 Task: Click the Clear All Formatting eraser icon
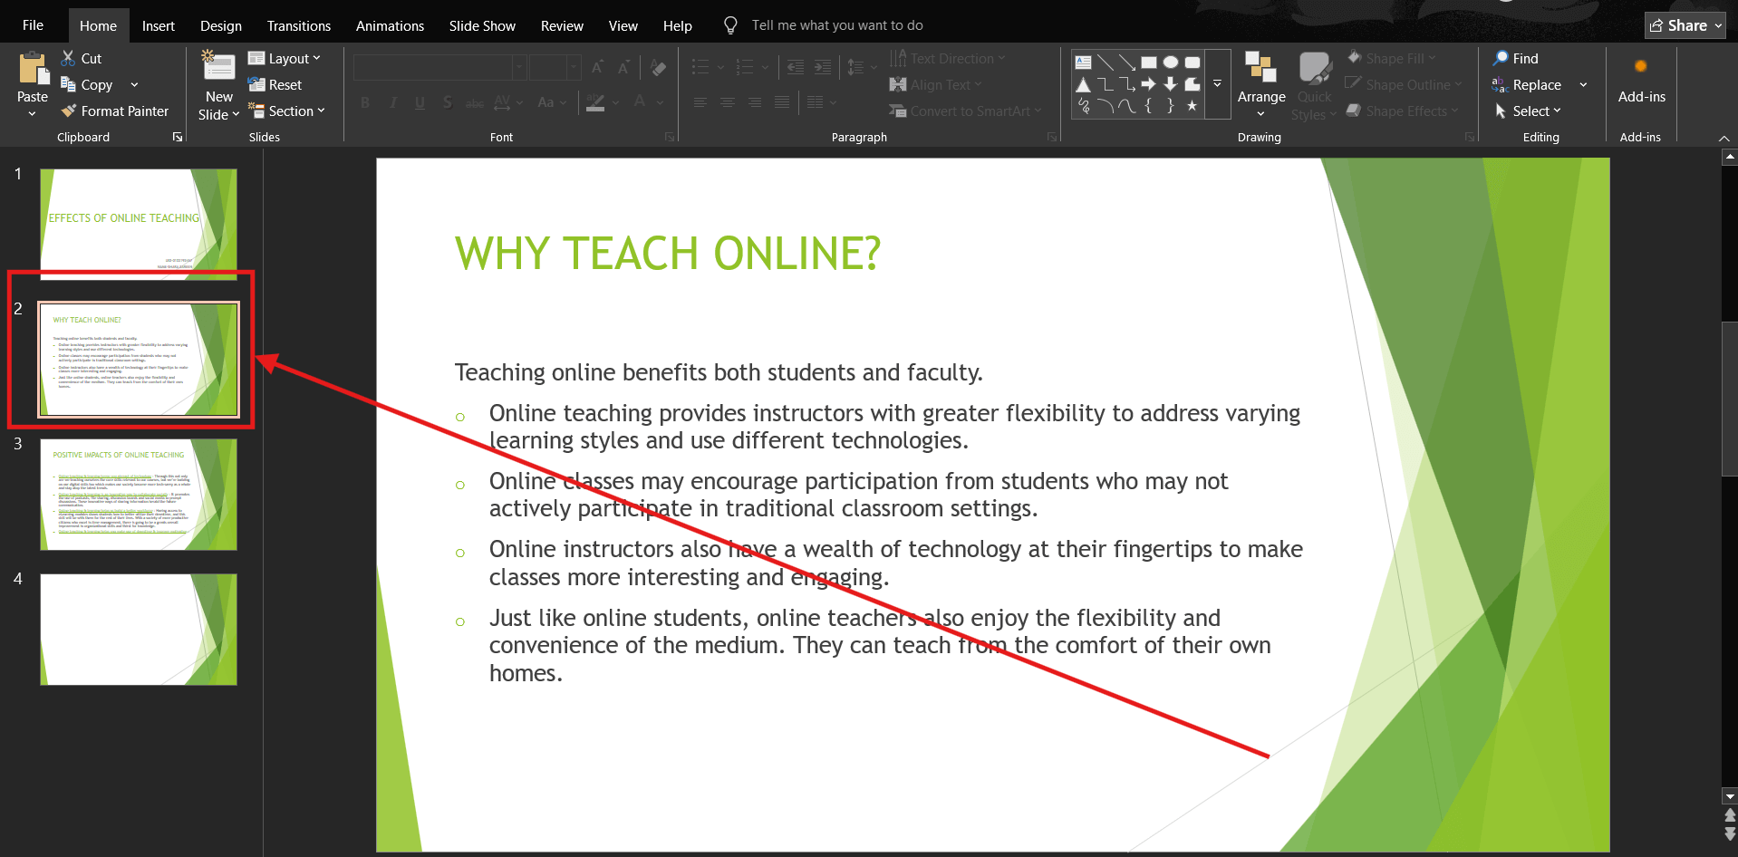pos(658,66)
